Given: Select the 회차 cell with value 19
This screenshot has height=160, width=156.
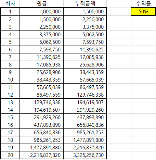Looking at the screenshot, I should pos(10,148).
